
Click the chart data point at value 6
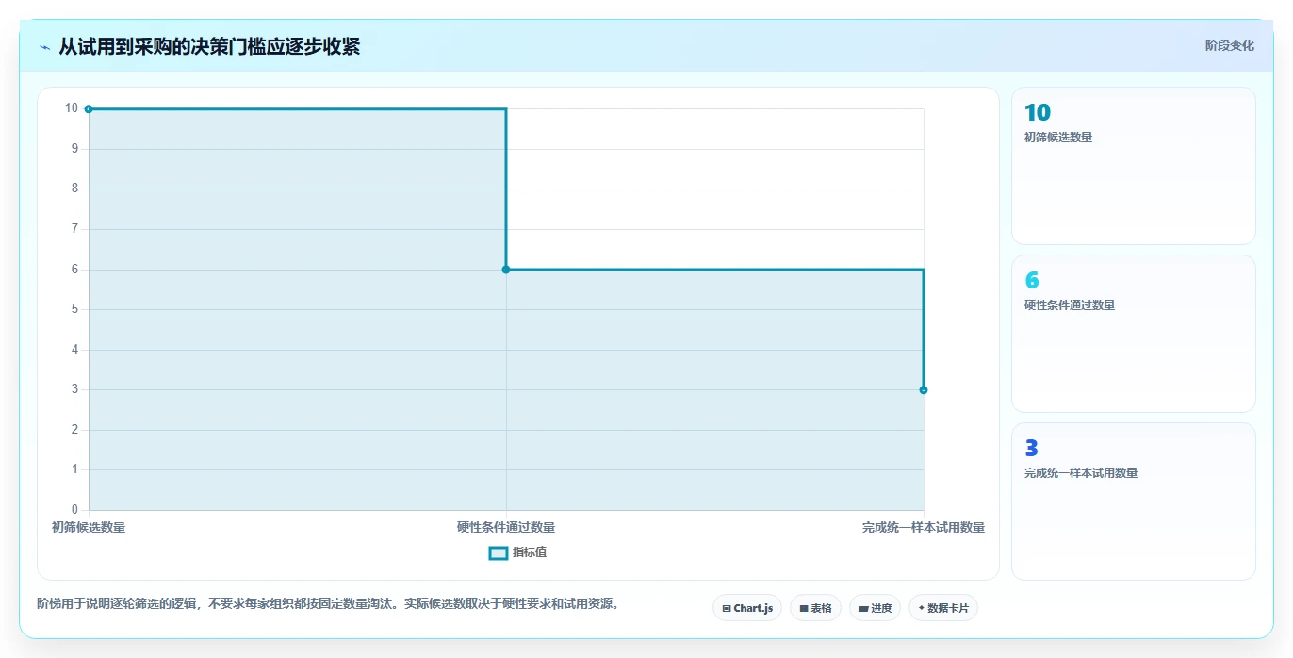coord(506,270)
